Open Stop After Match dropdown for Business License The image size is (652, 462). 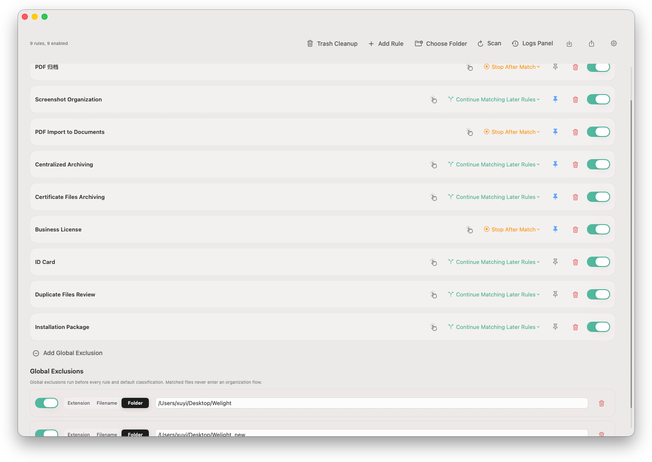[512, 230]
